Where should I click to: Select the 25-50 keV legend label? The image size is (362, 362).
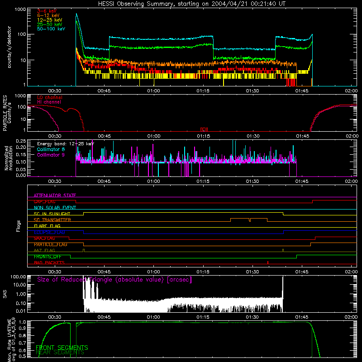point(50,24)
